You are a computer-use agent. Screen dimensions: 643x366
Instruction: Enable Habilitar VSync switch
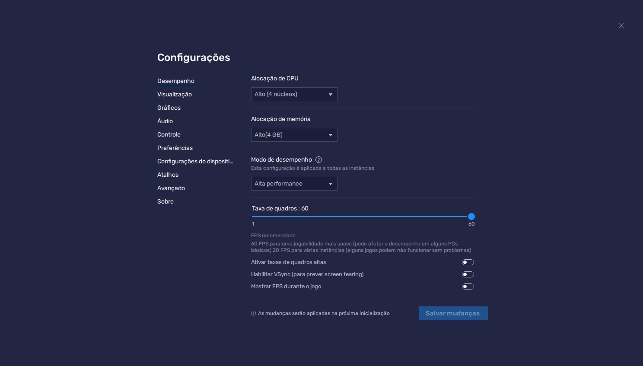click(468, 274)
